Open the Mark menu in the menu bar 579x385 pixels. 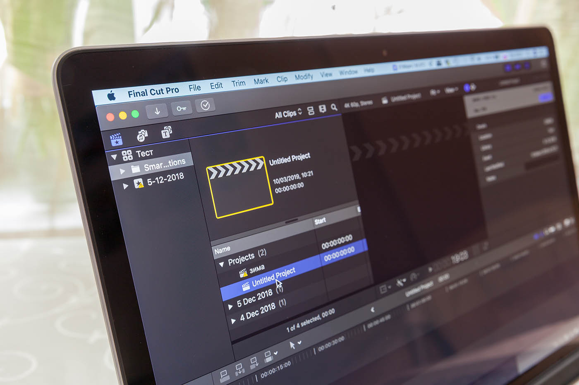261,81
